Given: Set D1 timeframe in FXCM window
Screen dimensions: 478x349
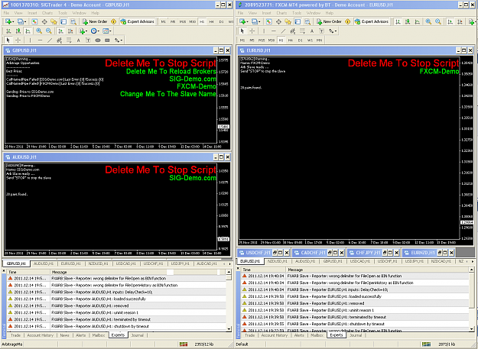Looking at the screenshot, I should pos(300,40).
